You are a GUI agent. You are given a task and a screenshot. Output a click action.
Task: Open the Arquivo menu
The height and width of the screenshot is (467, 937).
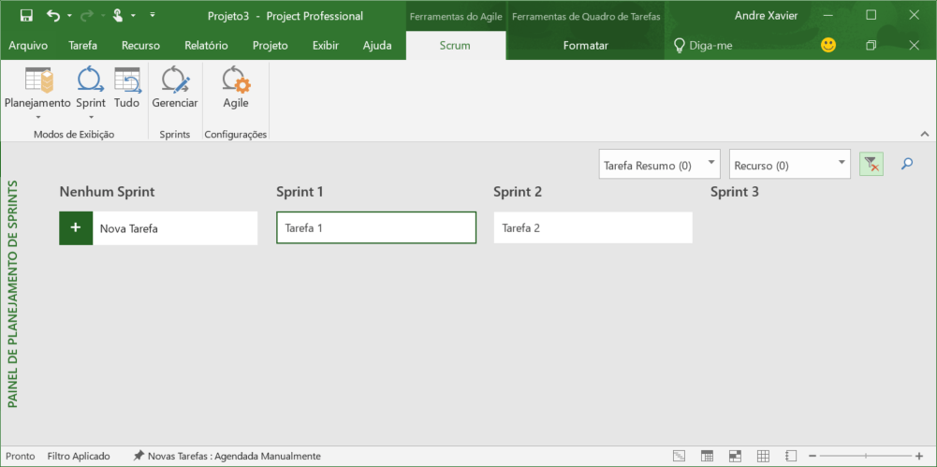point(28,45)
